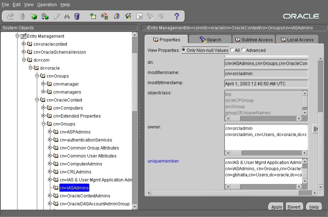Click the grayed refresh toolbar icon

22,16
